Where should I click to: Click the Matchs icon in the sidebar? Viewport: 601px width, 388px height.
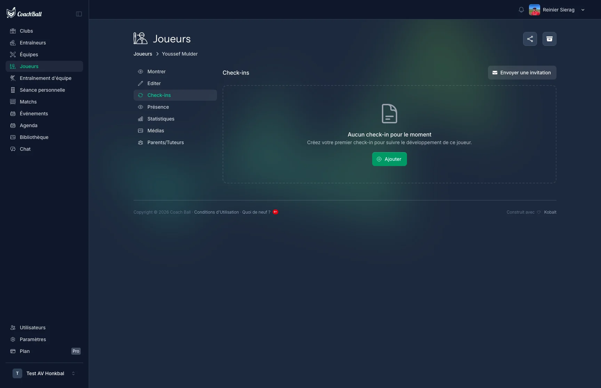(13, 102)
